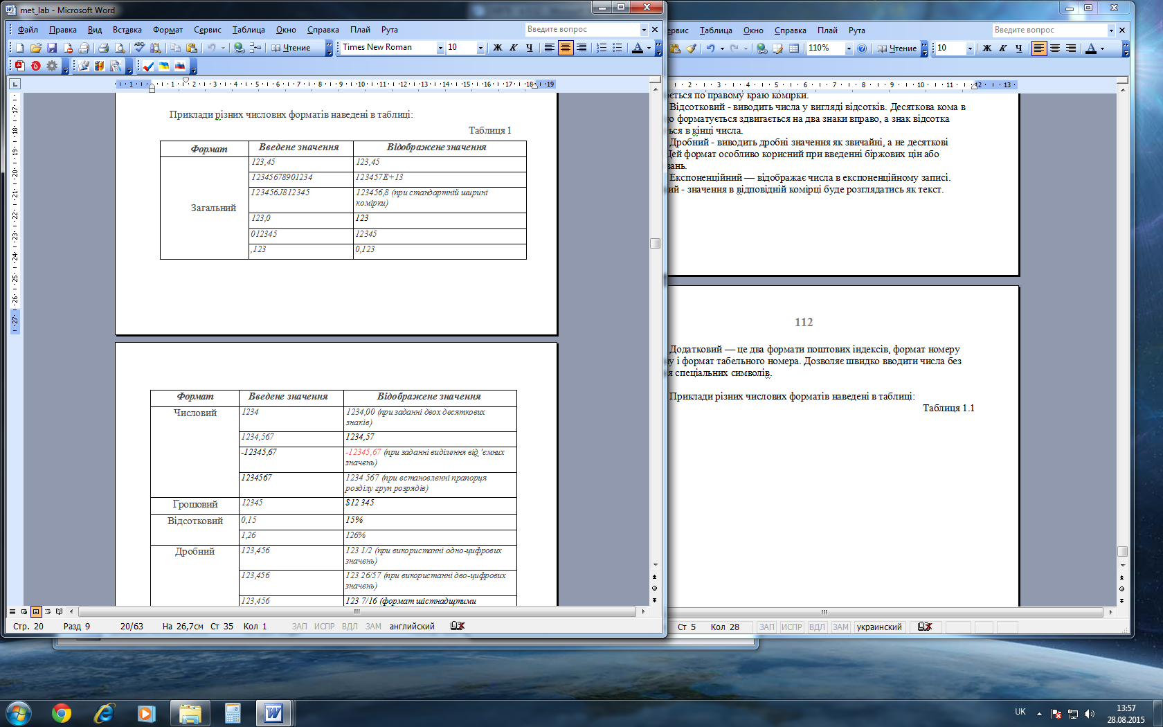Viewport: 1163px width, 727px height.
Task: Click the gray gear icon on the third toolbar
Action: 52,66
